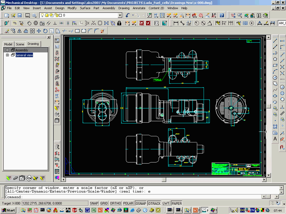Image resolution: width=286 pixels, height=214 pixels.
Task: Click the EN language indicator in tray
Action: [252, 210]
